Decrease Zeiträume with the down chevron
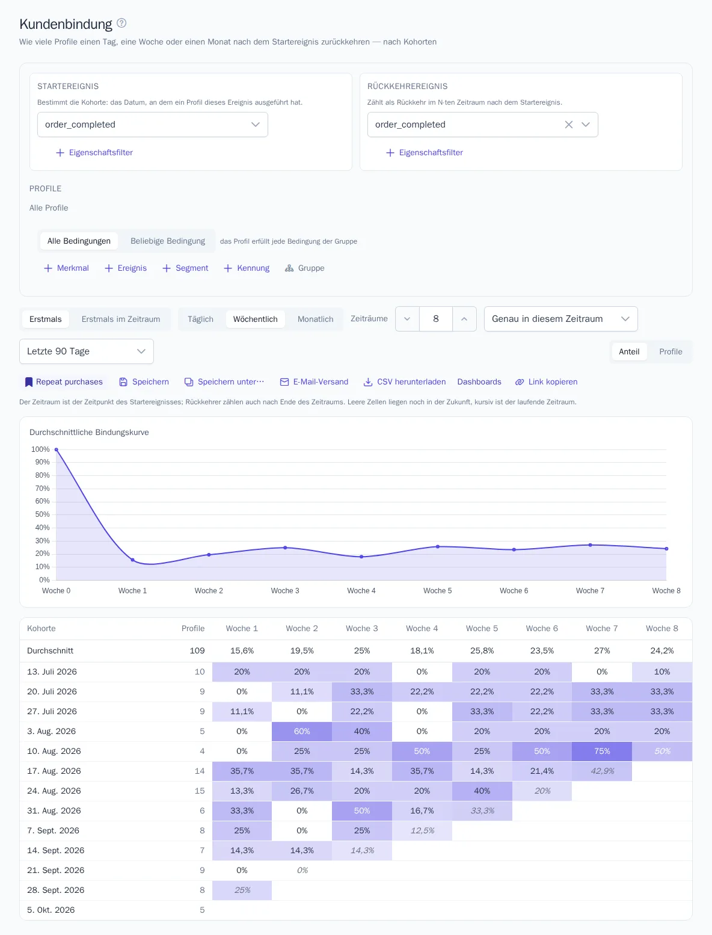Screen dimensions: 712x935 point(407,319)
